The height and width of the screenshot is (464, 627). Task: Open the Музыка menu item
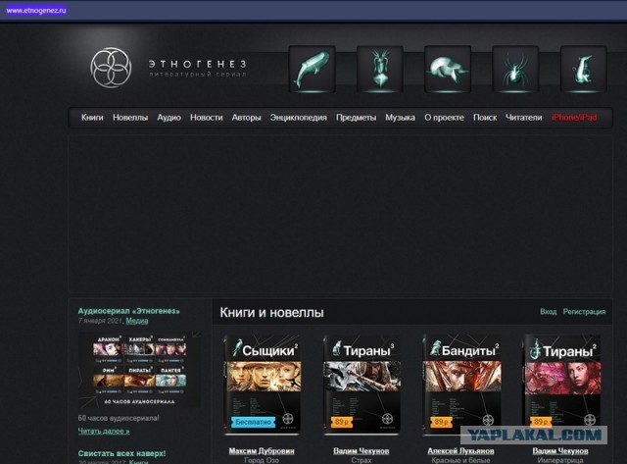click(x=401, y=118)
